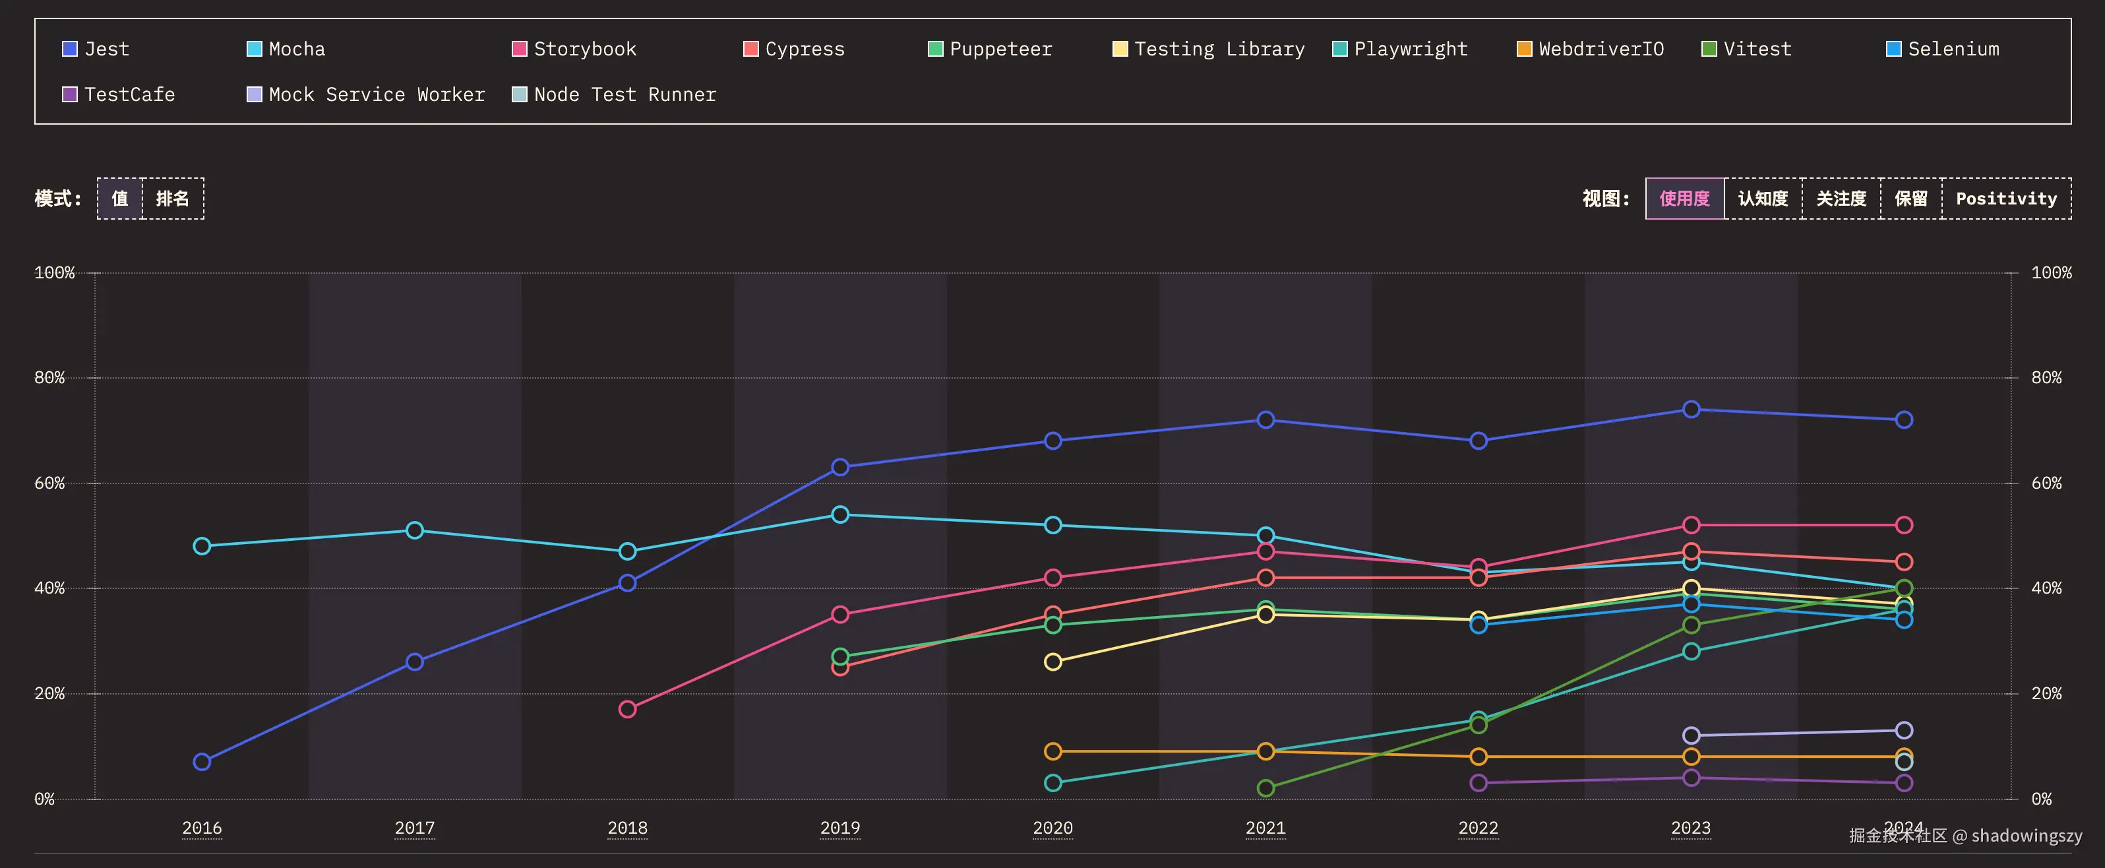This screenshot has height=868, width=2105.
Task: Click the Playwright legend teal square
Action: 1339,49
